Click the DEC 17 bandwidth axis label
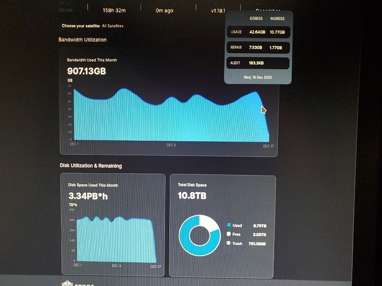This screenshot has width=382, height=286. click(x=268, y=146)
